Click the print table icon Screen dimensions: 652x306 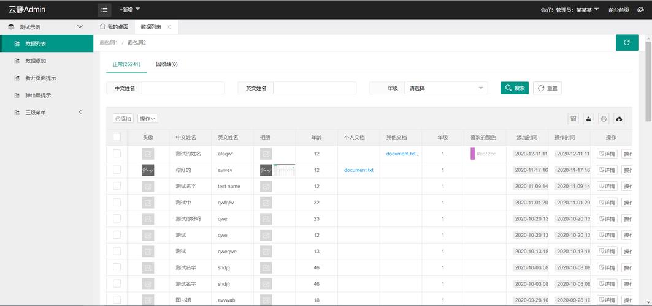click(x=604, y=119)
